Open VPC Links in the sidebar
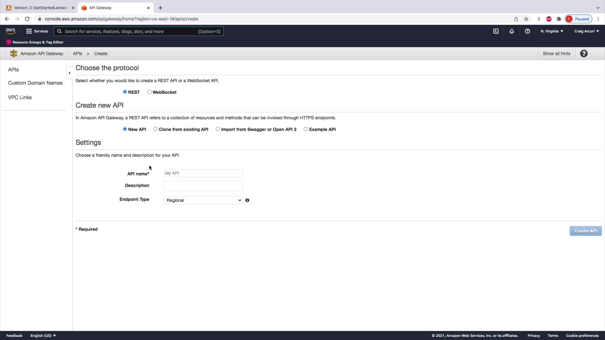The width and height of the screenshot is (605, 340). pyautogui.click(x=20, y=97)
